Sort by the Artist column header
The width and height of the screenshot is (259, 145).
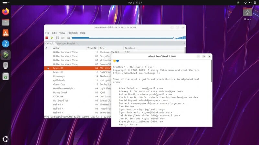[69, 48]
